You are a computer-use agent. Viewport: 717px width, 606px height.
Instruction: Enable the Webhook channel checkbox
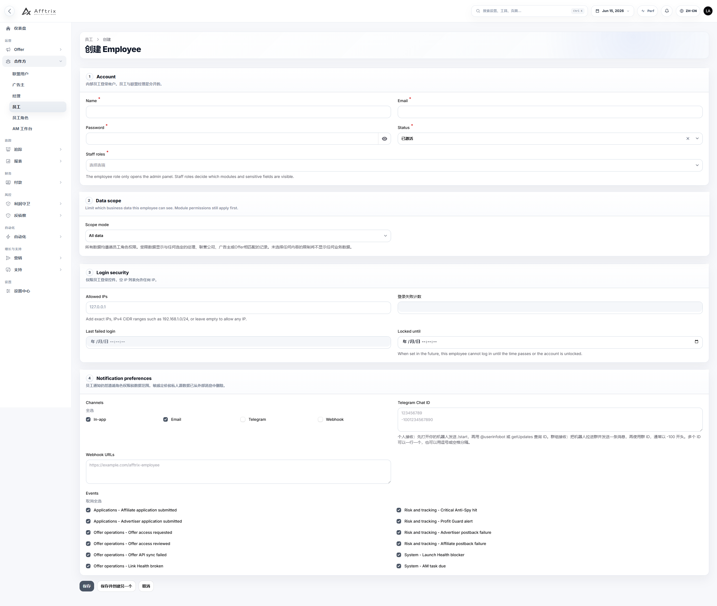(320, 419)
